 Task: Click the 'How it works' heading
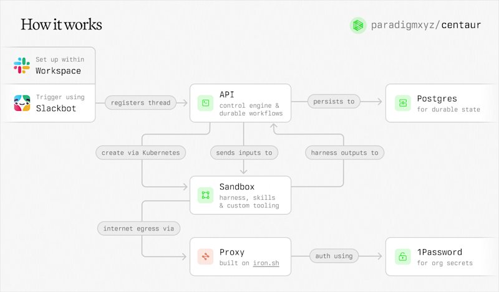click(x=61, y=24)
